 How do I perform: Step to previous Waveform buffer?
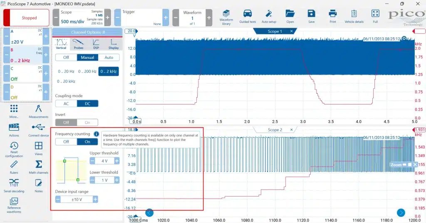[176, 17]
